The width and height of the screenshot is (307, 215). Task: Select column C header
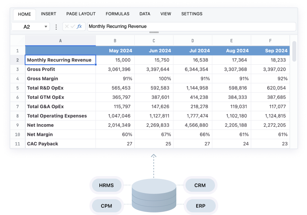(x=154, y=41)
